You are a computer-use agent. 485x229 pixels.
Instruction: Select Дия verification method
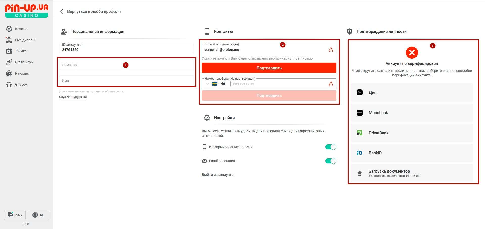411,92
